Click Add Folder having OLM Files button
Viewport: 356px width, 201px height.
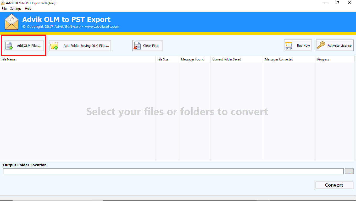click(x=80, y=46)
